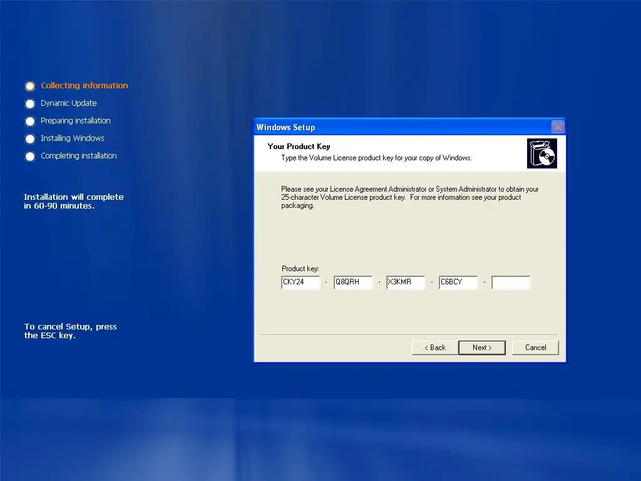Click the 'Installing Windows' step label

73,138
